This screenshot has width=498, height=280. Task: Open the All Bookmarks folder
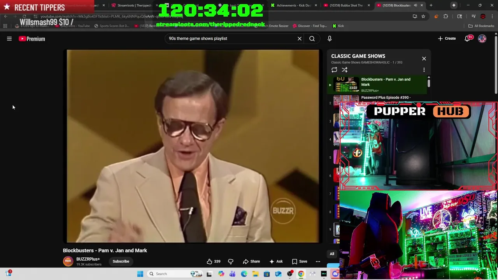click(x=481, y=26)
